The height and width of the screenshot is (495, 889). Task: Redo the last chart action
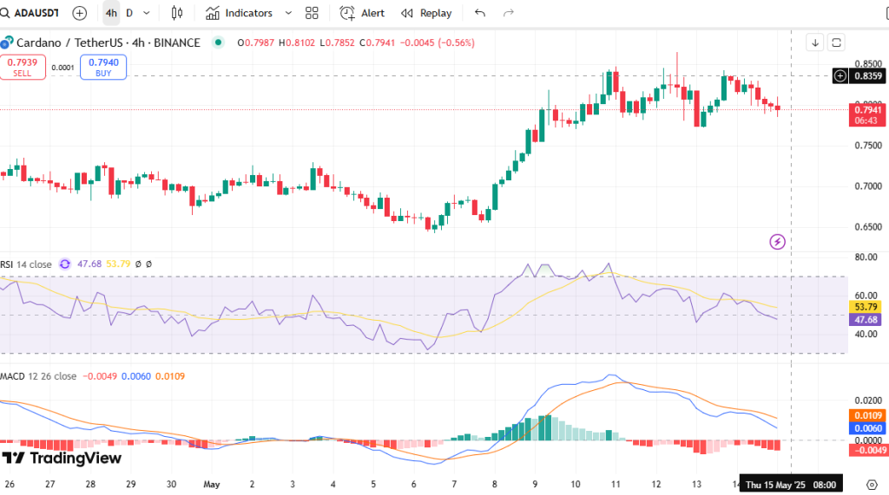click(509, 13)
